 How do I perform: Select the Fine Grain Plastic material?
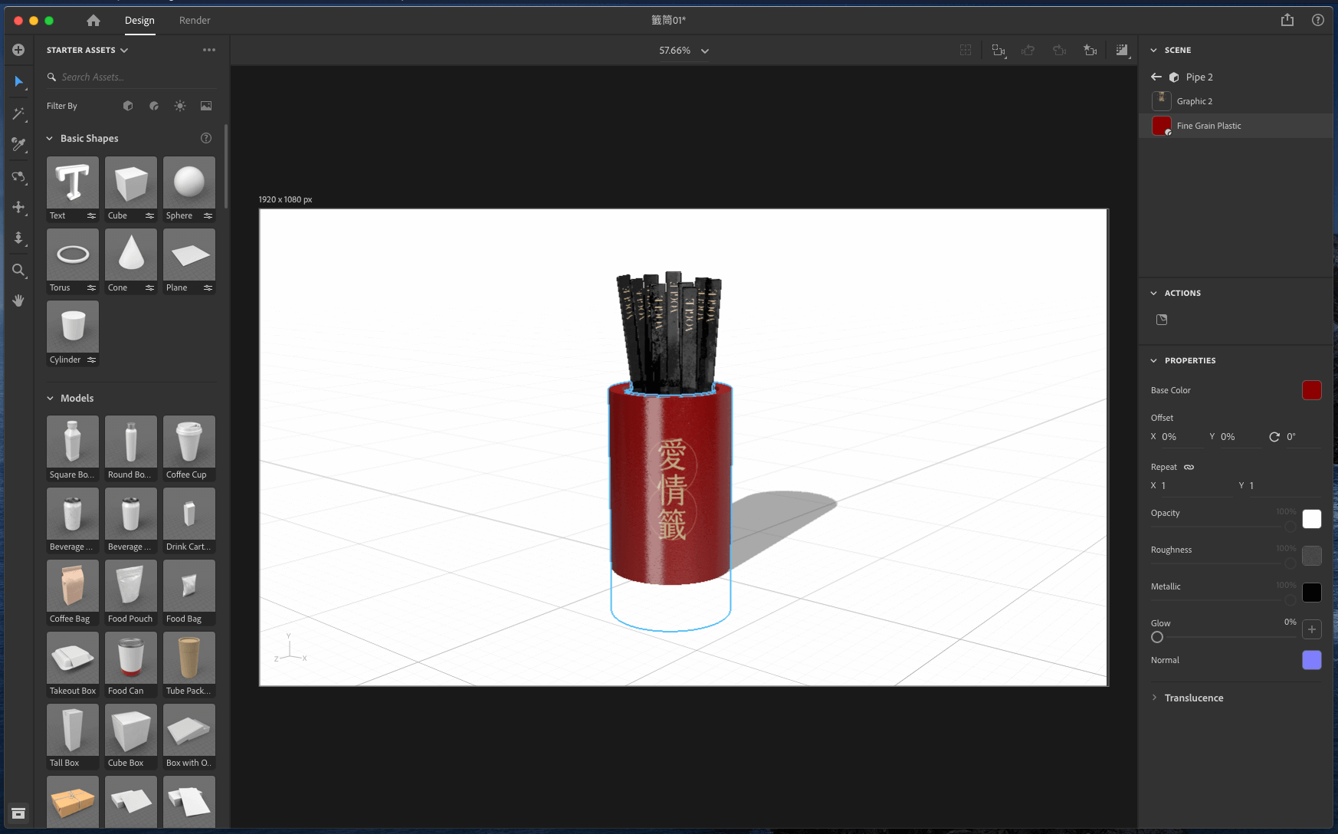coord(1235,126)
